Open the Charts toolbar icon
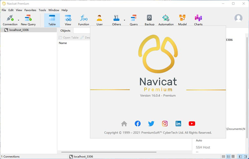Image resolution: width=249 pixels, height=159 pixels. click(x=198, y=18)
